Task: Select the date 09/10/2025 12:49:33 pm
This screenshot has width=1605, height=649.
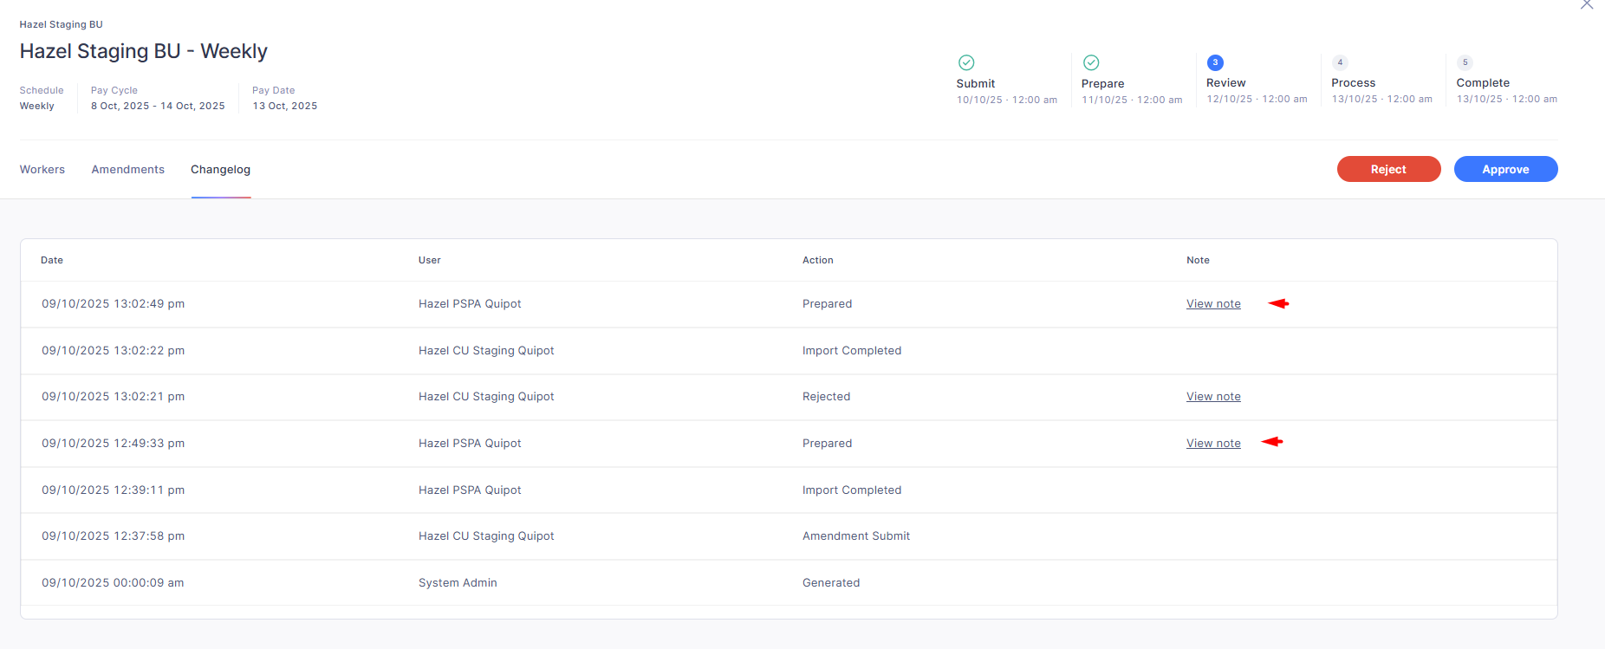Action: pyautogui.click(x=114, y=444)
